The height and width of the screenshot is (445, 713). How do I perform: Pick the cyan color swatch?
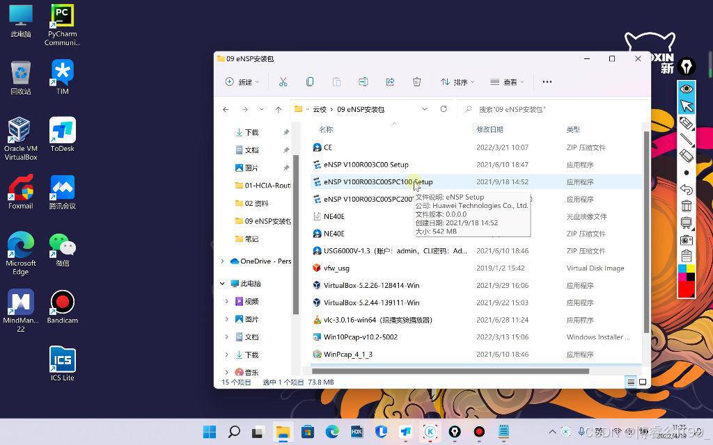click(x=682, y=268)
